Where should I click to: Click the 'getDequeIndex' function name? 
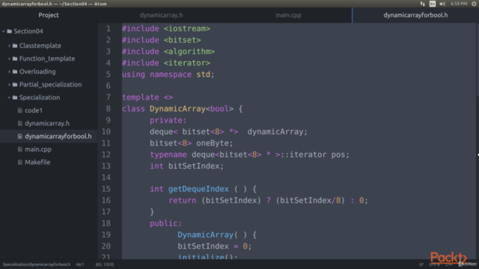198,189
